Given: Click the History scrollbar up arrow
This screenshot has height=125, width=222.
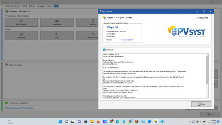Looking at the screenshot, I should [x=207, y=55].
